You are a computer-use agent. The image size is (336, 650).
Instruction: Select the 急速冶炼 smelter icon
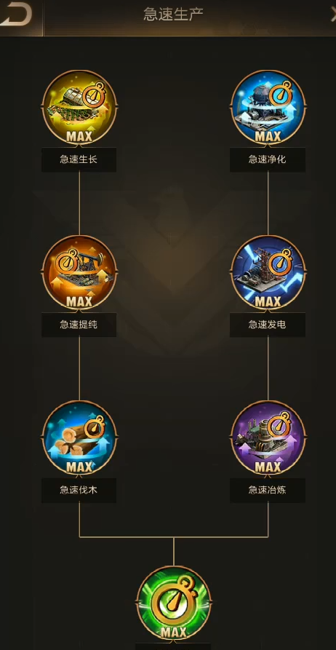coord(268,437)
